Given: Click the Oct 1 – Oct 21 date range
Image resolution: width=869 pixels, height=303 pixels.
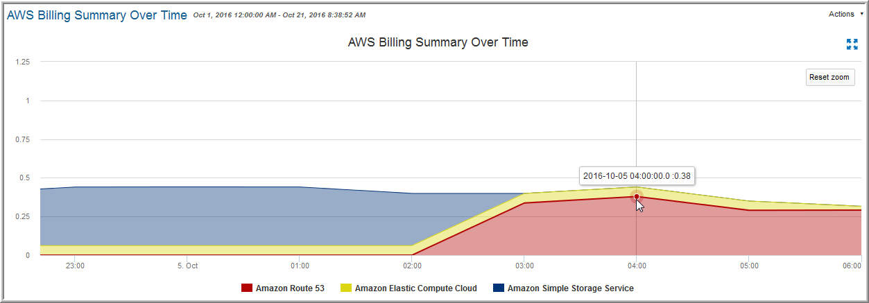Looking at the screenshot, I should 279,15.
